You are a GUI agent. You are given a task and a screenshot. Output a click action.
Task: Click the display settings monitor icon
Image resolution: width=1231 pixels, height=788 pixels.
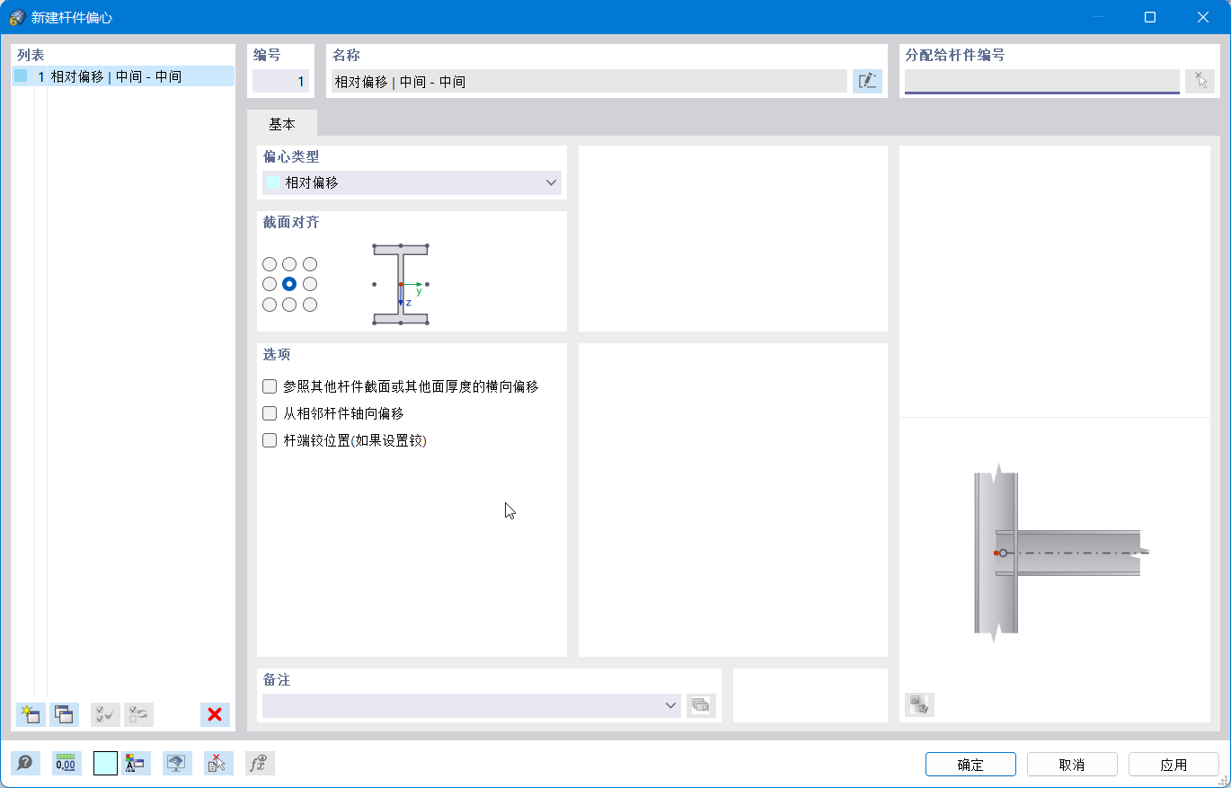pyautogui.click(x=176, y=763)
